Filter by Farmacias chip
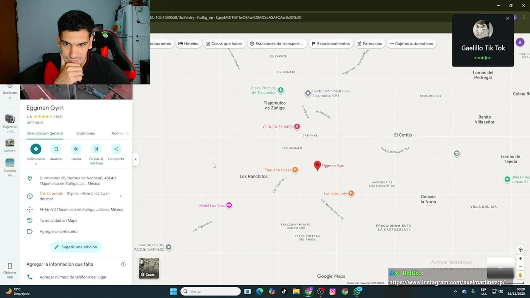Viewport: 530px width, 298px height. click(x=369, y=43)
